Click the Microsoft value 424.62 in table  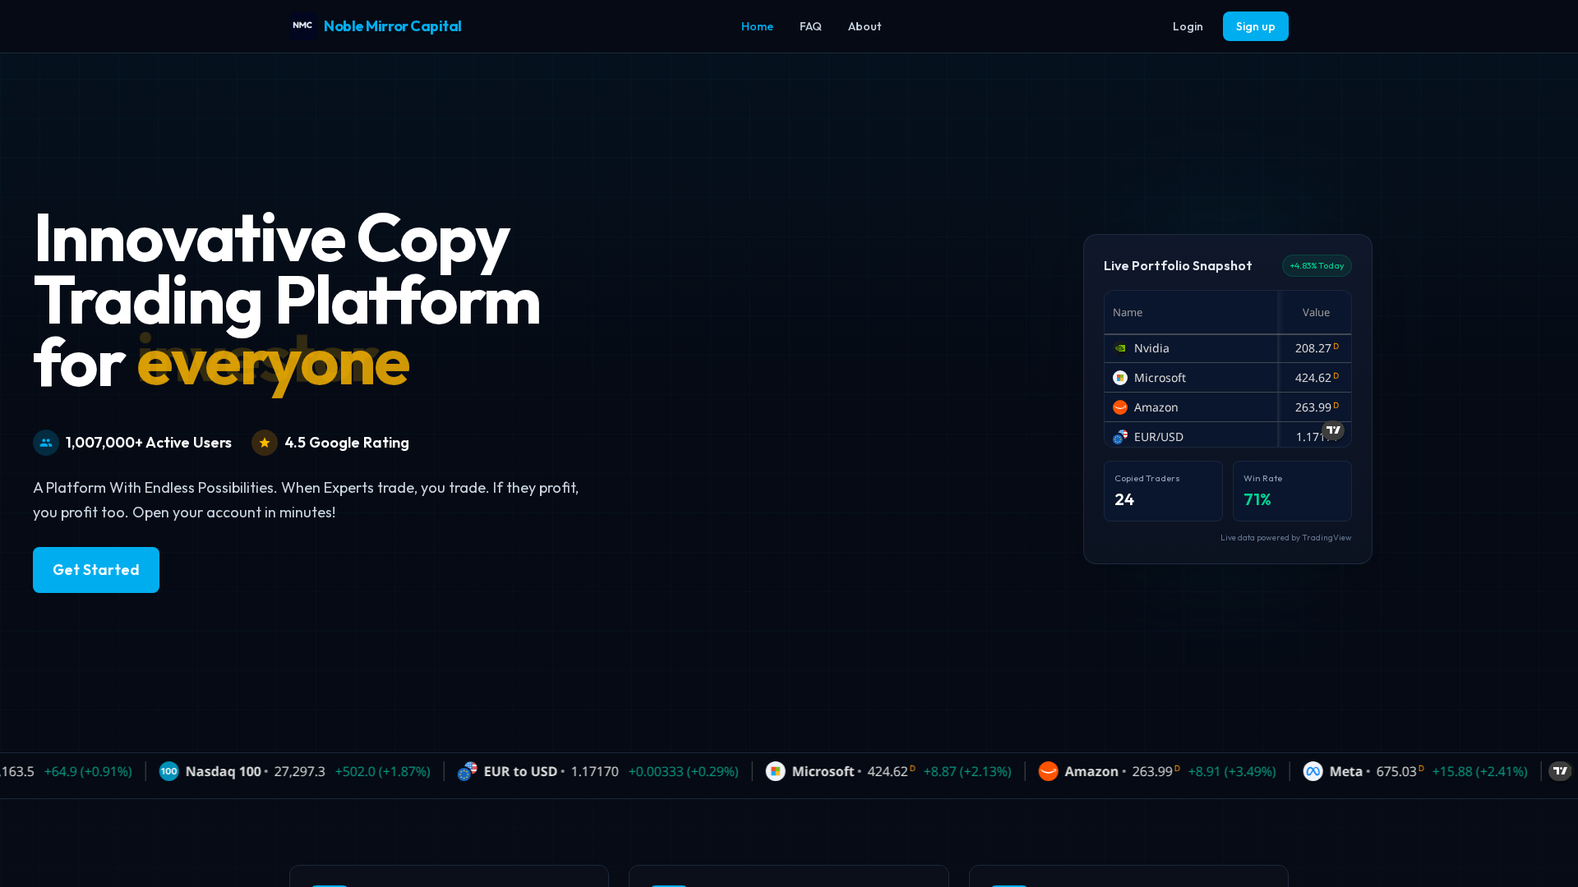pos(1313,378)
